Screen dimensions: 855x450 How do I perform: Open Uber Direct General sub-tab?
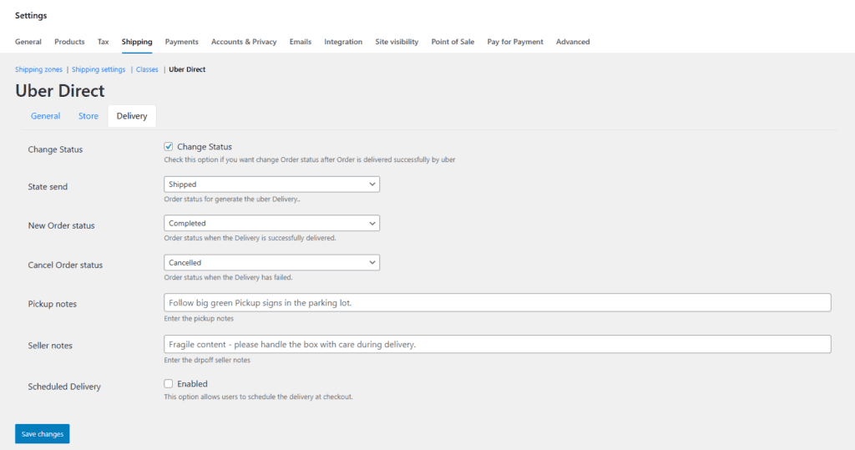tap(45, 116)
